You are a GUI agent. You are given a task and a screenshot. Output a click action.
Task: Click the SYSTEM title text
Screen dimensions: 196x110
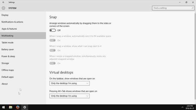[x=12, y=8]
